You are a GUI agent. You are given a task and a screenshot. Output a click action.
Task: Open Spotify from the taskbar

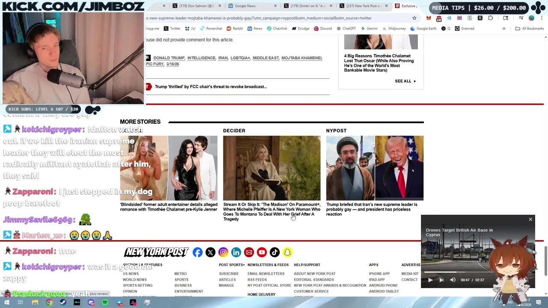(105, 302)
